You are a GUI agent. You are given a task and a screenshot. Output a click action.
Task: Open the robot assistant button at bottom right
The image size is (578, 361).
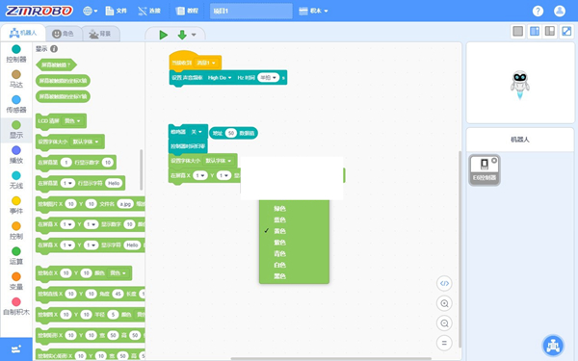click(x=553, y=346)
